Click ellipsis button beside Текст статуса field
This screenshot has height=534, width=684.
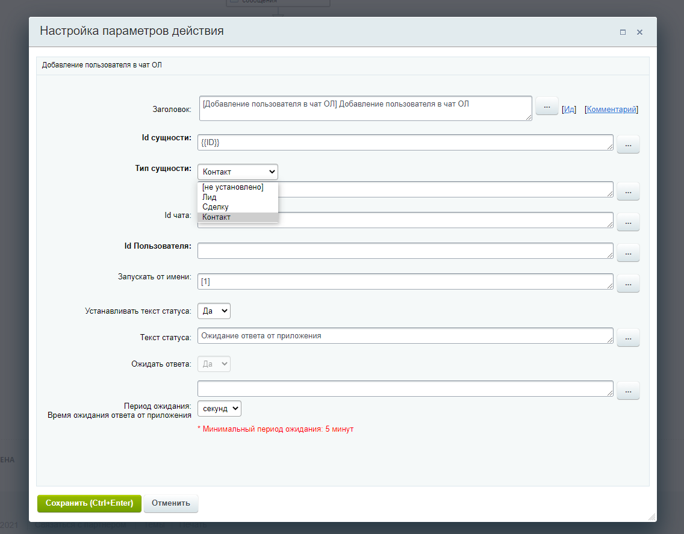point(628,338)
